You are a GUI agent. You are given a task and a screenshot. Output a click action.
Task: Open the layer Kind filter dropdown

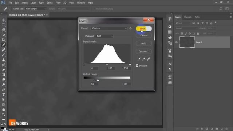(183, 23)
